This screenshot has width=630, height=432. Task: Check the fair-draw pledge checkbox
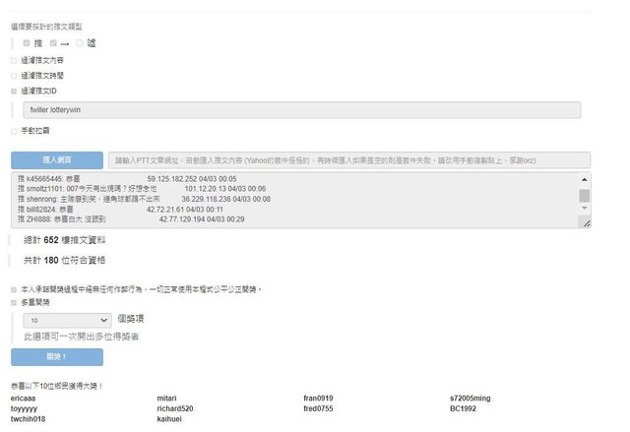[x=14, y=289]
